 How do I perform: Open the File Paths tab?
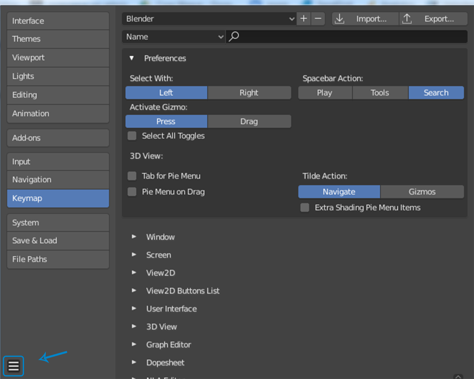[58, 259]
